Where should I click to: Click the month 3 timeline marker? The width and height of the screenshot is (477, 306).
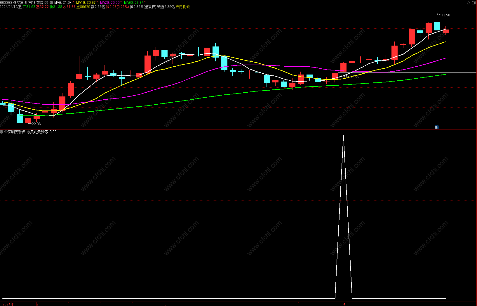point(165,304)
